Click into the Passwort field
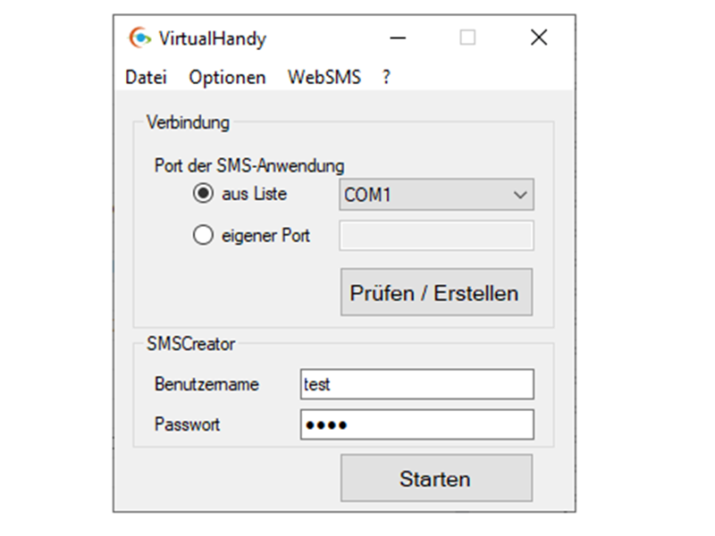 coord(416,425)
